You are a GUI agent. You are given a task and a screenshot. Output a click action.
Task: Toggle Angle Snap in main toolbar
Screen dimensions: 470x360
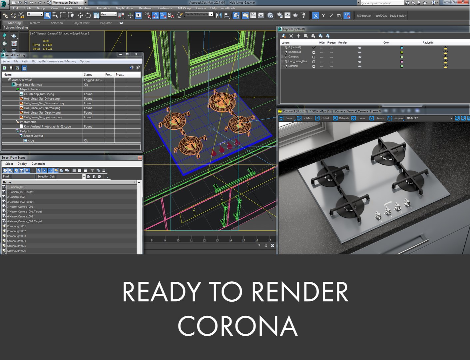(155, 15)
